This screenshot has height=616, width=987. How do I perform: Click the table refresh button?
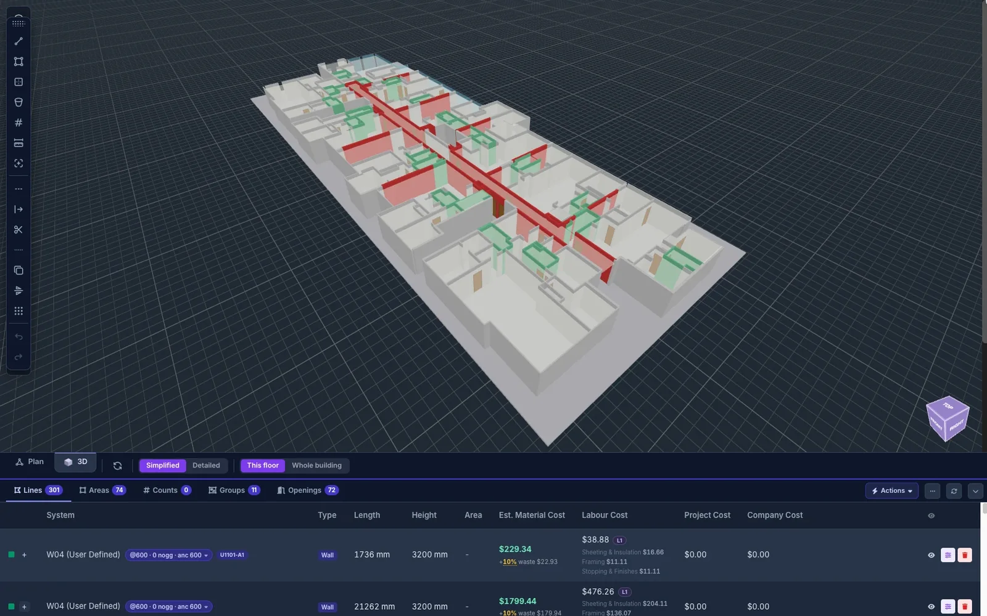click(x=954, y=491)
